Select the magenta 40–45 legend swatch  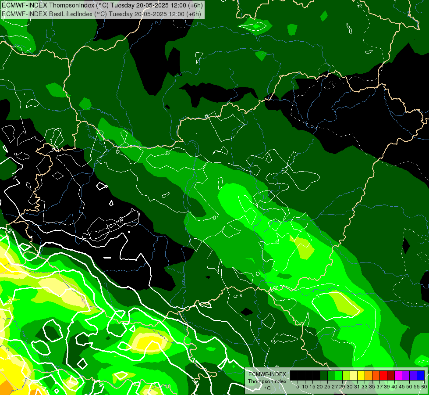click(398, 375)
